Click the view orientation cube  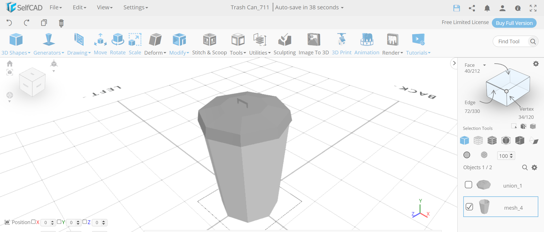click(32, 82)
